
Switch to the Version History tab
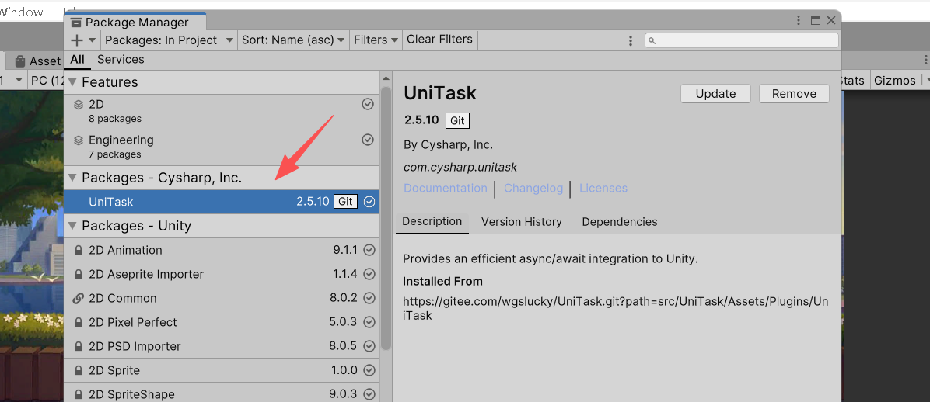tap(521, 222)
